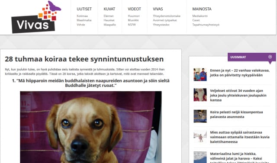Open Yhteystiedot page

pos(161,25)
